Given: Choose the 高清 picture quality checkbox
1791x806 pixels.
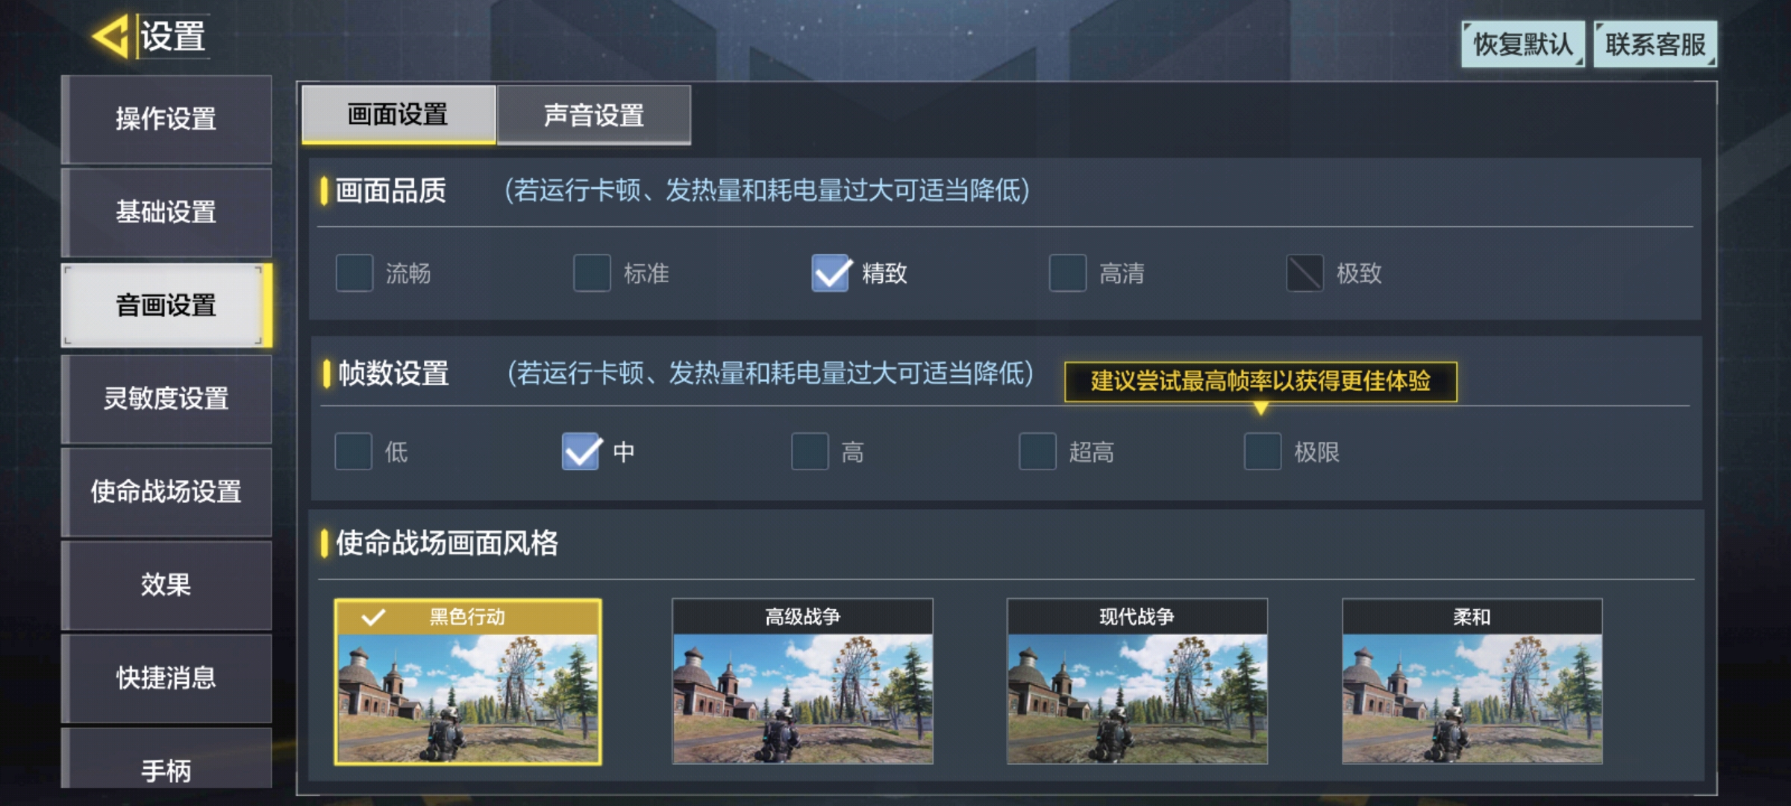Looking at the screenshot, I should coord(1067,273).
